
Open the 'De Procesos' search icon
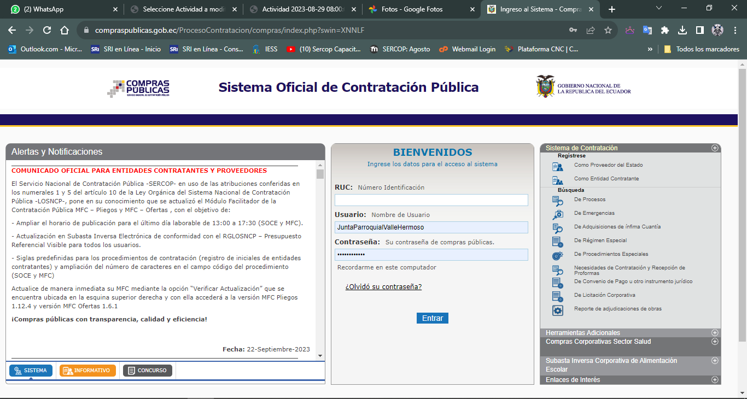pyautogui.click(x=557, y=201)
